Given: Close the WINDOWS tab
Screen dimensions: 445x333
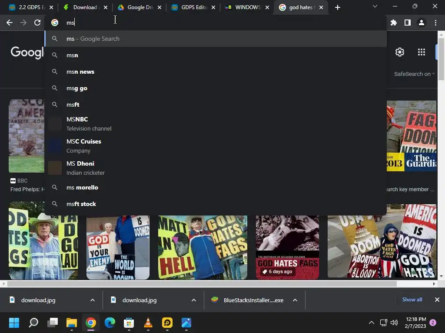Looking at the screenshot, I should click(x=267, y=7).
